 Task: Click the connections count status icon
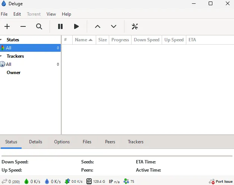pyautogui.click(x=4, y=182)
